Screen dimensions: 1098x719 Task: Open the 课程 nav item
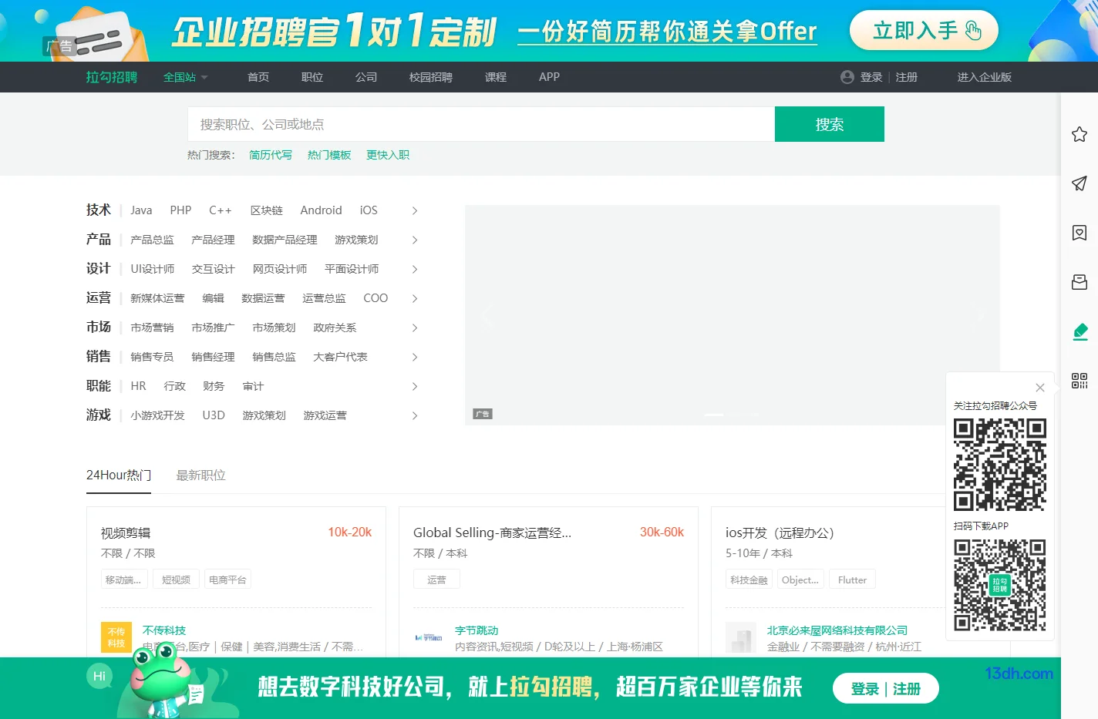click(x=496, y=77)
